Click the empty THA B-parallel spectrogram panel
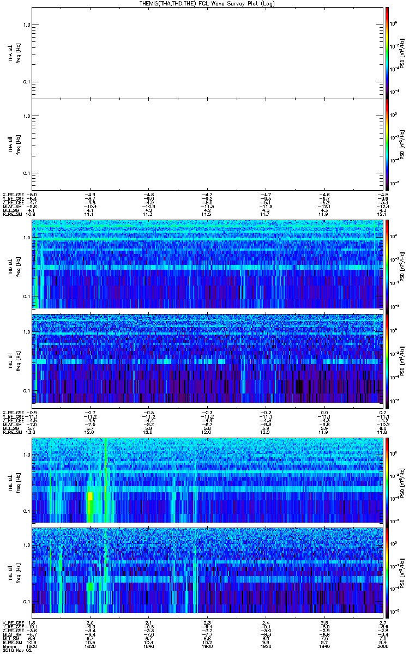This screenshot has height=654, width=409. [207, 144]
